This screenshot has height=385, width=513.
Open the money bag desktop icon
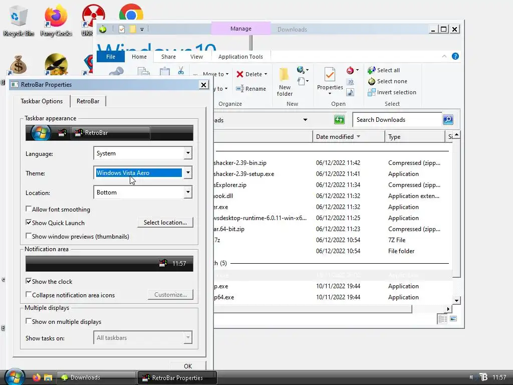click(x=18, y=65)
